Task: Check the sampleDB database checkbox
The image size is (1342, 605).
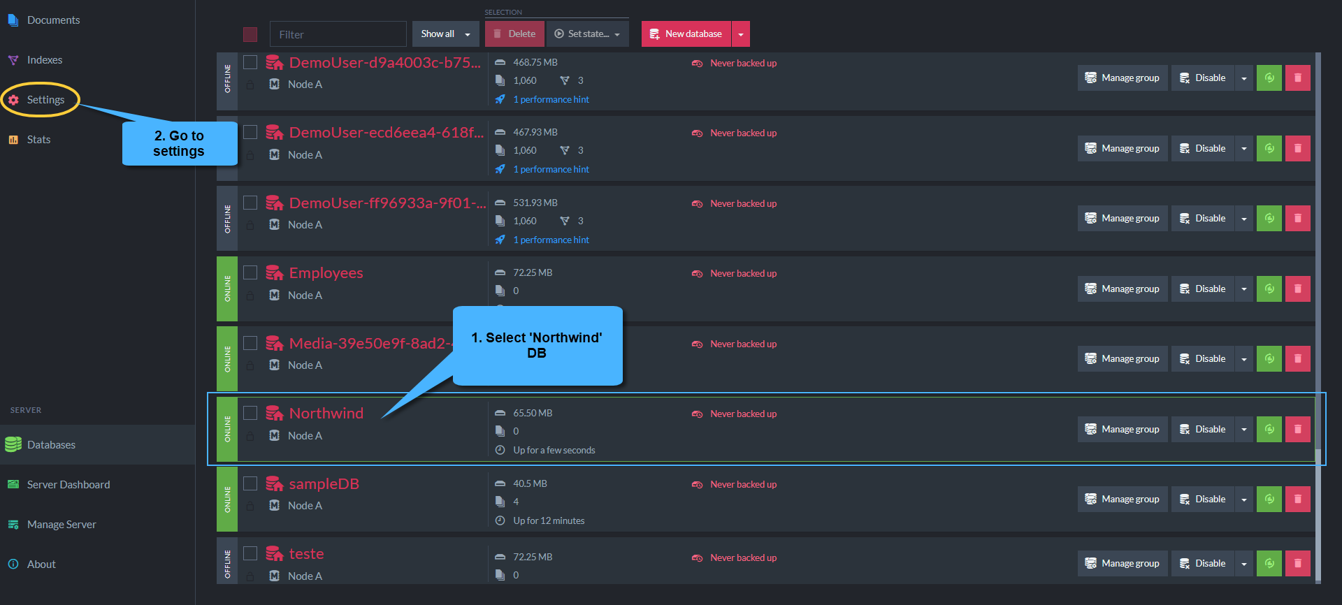Action: (250, 483)
